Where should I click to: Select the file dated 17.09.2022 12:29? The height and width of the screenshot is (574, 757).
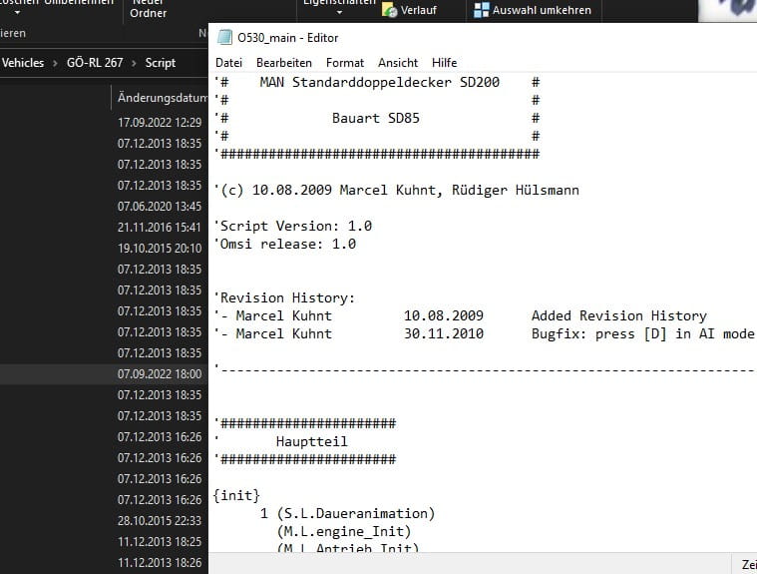(x=160, y=123)
